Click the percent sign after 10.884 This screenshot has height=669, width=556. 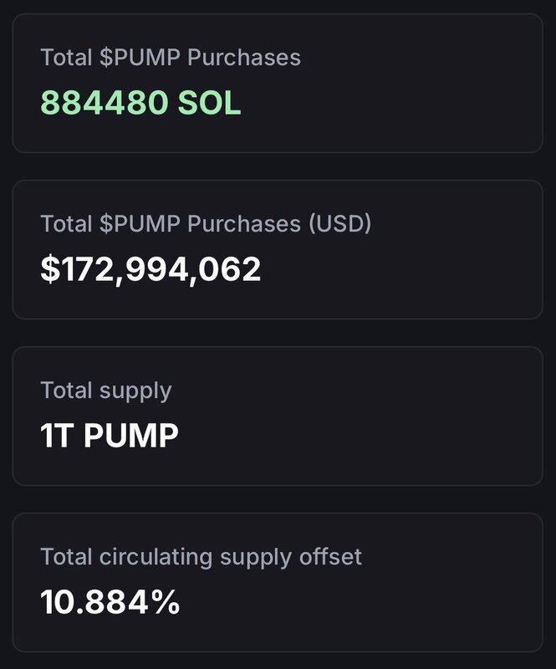tap(165, 602)
